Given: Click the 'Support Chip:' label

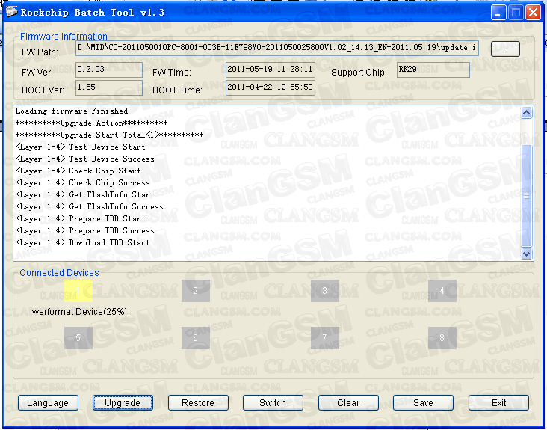Looking at the screenshot, I should pos(359,73).
